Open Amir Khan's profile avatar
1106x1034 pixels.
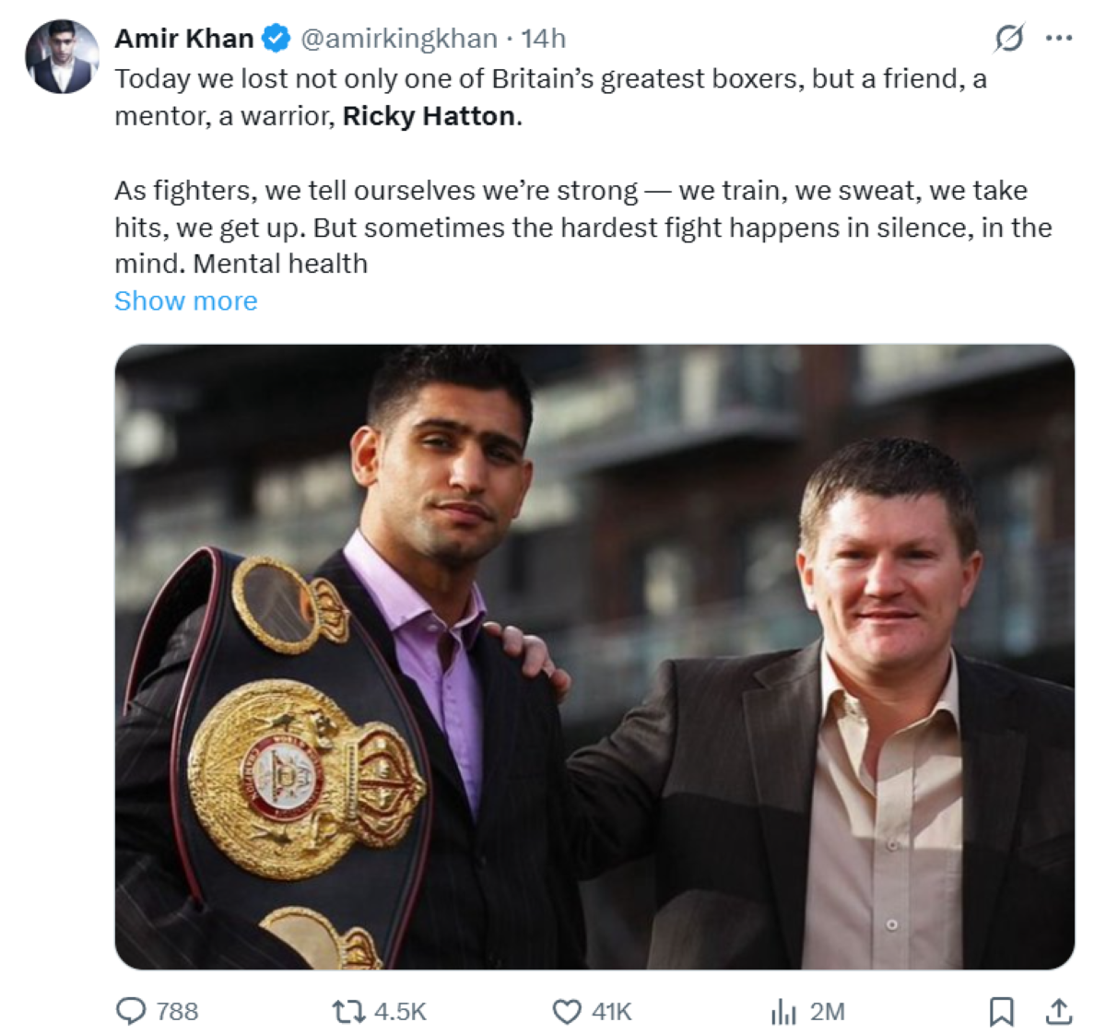coord(61,57)
